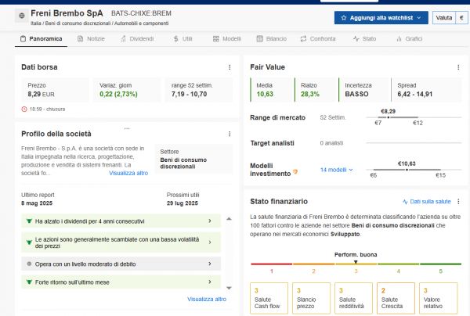
Task: Click the Valuta button
Action: (x=444, y=18)
